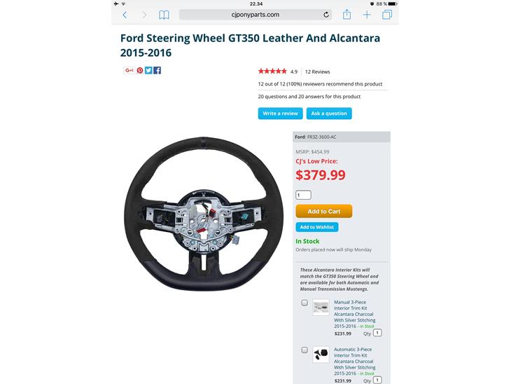Click the orange Add to Cart button
Image resolution: width=511 pixels, height=384 pixels.
click(324, 211)
